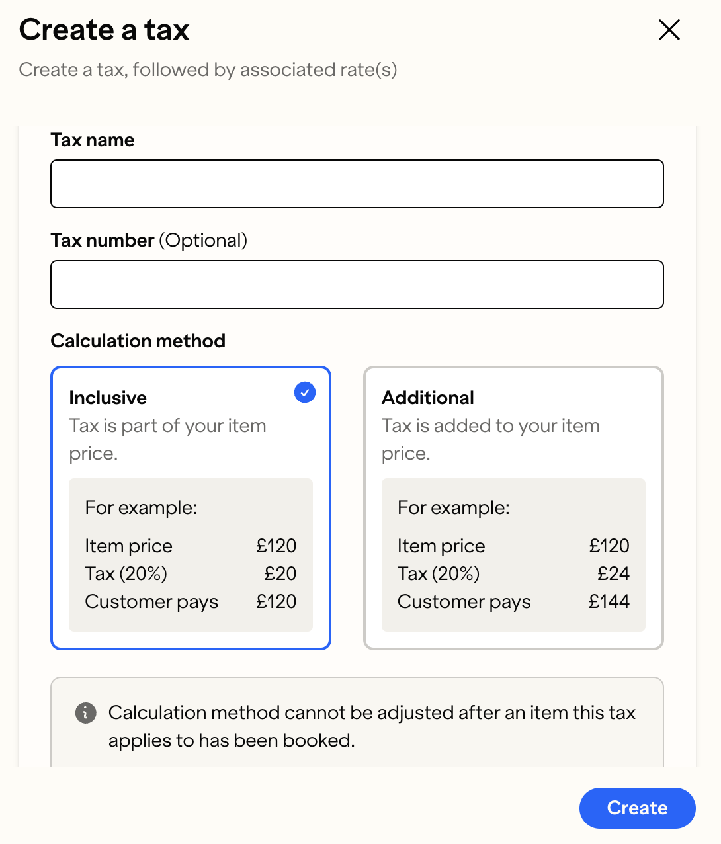This screenshot has width=721, height=844.
Task: Click the calculation method notice text
Action: point(372,726)
